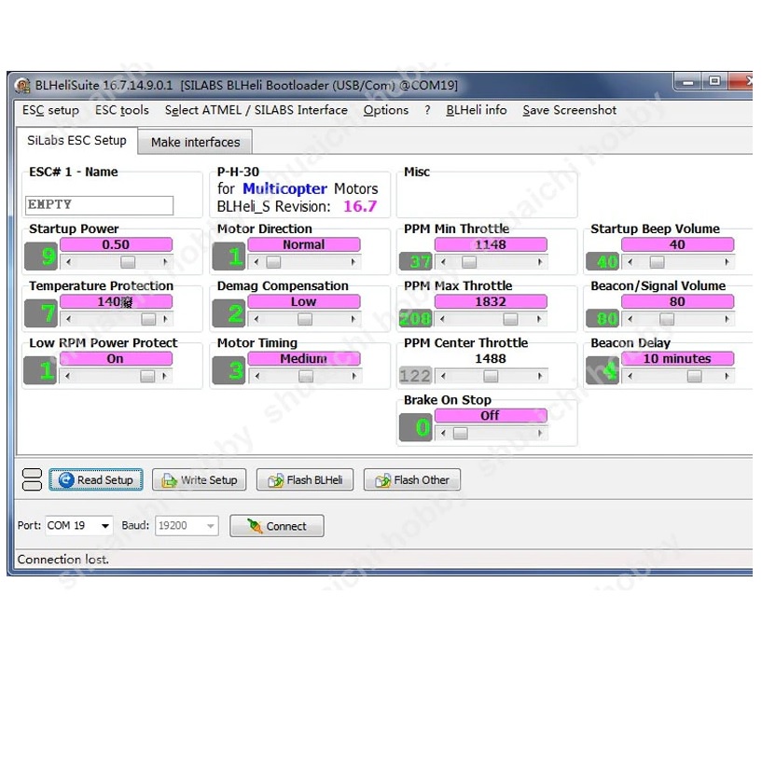The height and width of the screenshot is (762, 762).
Task: Click the Brake On Stop value Off
Action: (x=491, y=415)
